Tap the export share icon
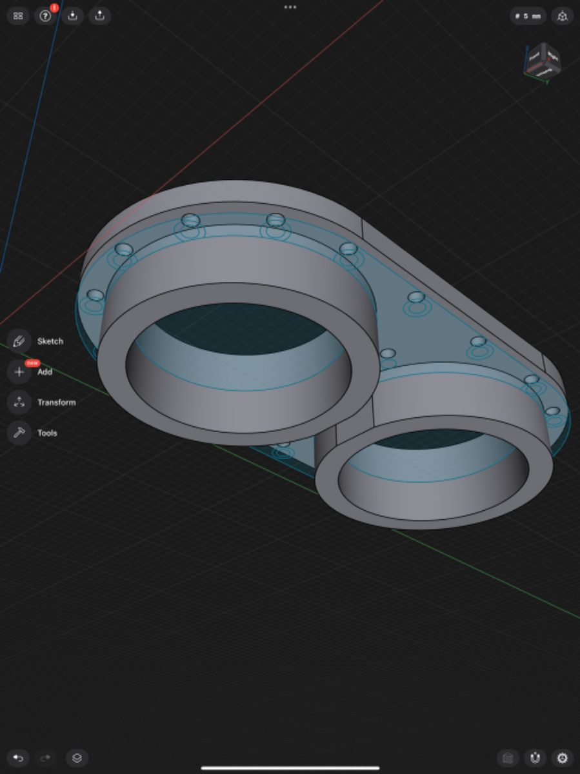The image size is (580, 774). 99,16
